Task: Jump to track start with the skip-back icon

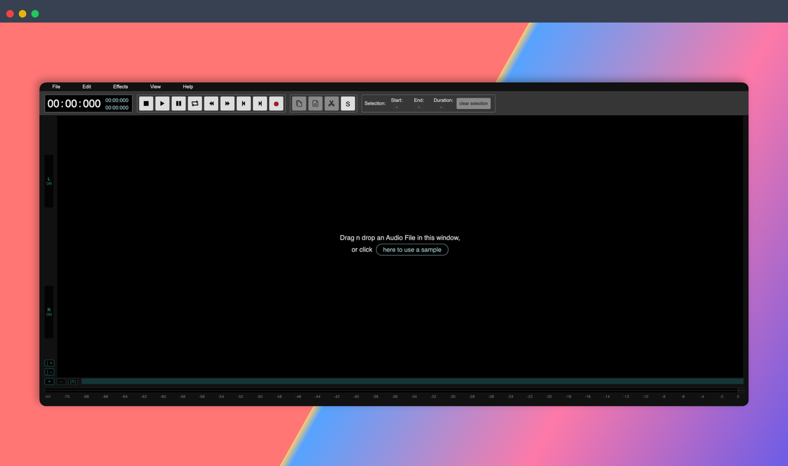Action: [x=243, y=103]
